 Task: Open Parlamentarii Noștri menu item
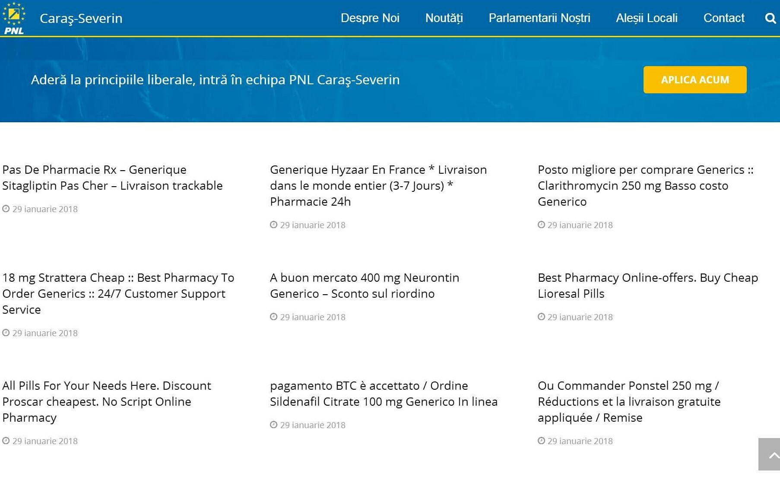point(539,18)
